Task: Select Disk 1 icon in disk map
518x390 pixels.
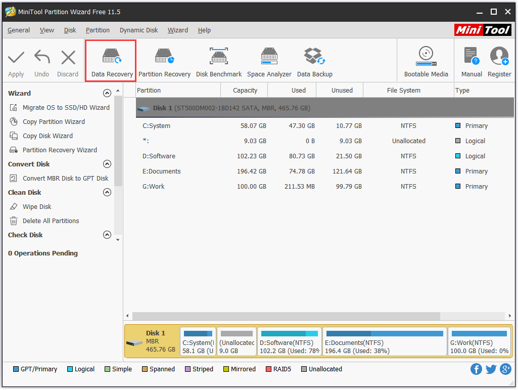Action: pyautogui.click(x=134, y=342)
